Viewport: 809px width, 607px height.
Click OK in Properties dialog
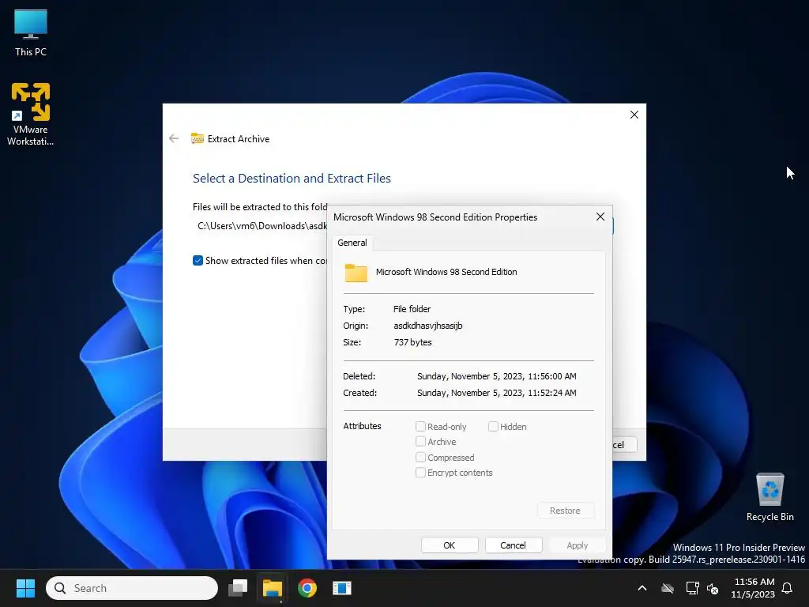[x=450, y=545]
